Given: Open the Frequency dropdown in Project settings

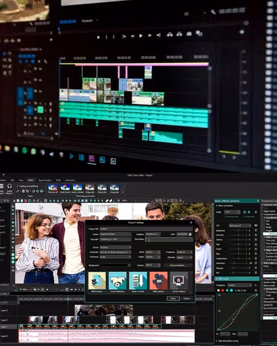Looking at the screenshot, I should (x=184, y=252).
